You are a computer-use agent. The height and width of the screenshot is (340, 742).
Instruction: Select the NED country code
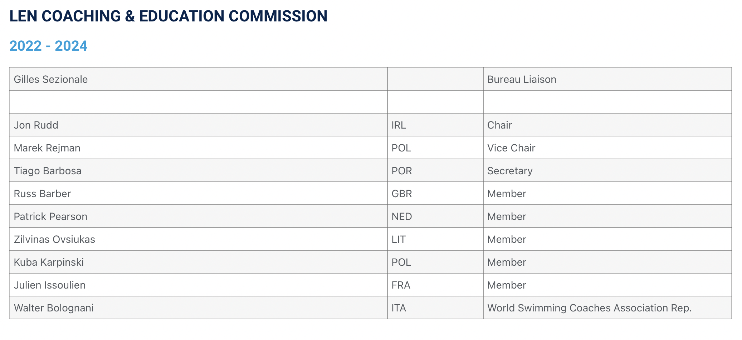click(x=402, y=216)
